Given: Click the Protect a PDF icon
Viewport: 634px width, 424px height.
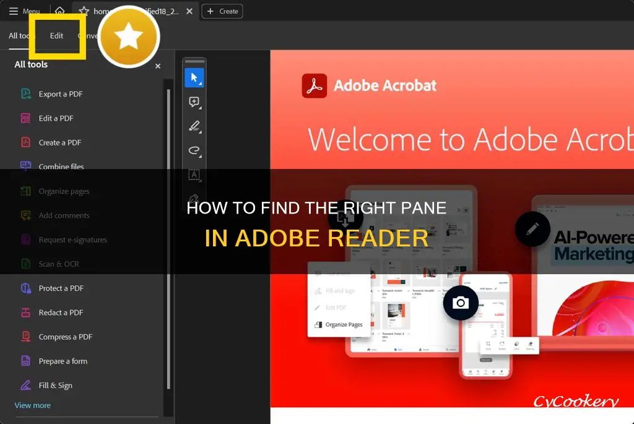Looking at the screenshot, I should [25, 288].
